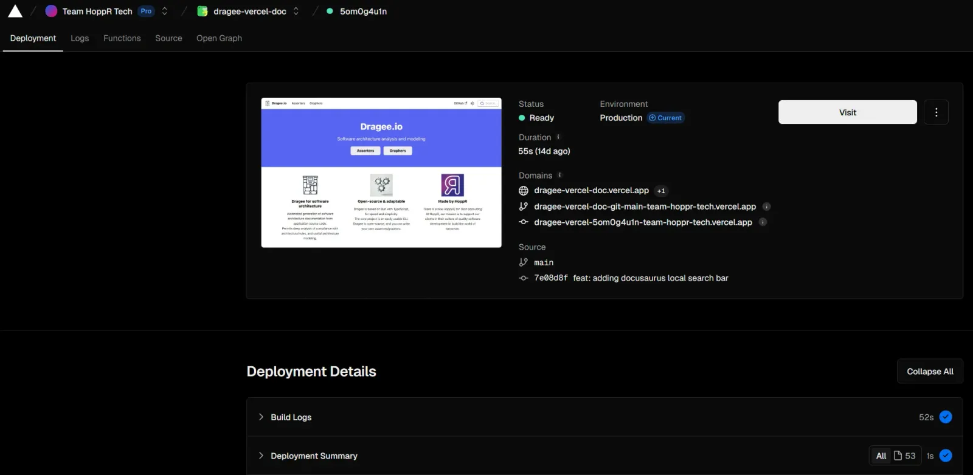Click the dragee-vercel-doc project icon
This screenshot has height=475, width=973.
[203, 12]
